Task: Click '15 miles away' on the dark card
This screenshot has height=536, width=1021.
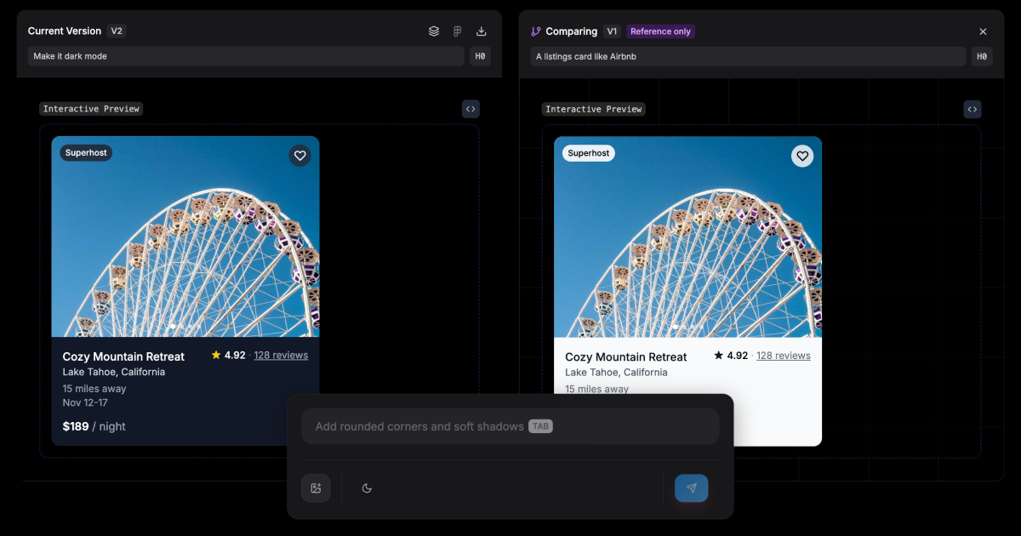Action: tap(94, 388)
